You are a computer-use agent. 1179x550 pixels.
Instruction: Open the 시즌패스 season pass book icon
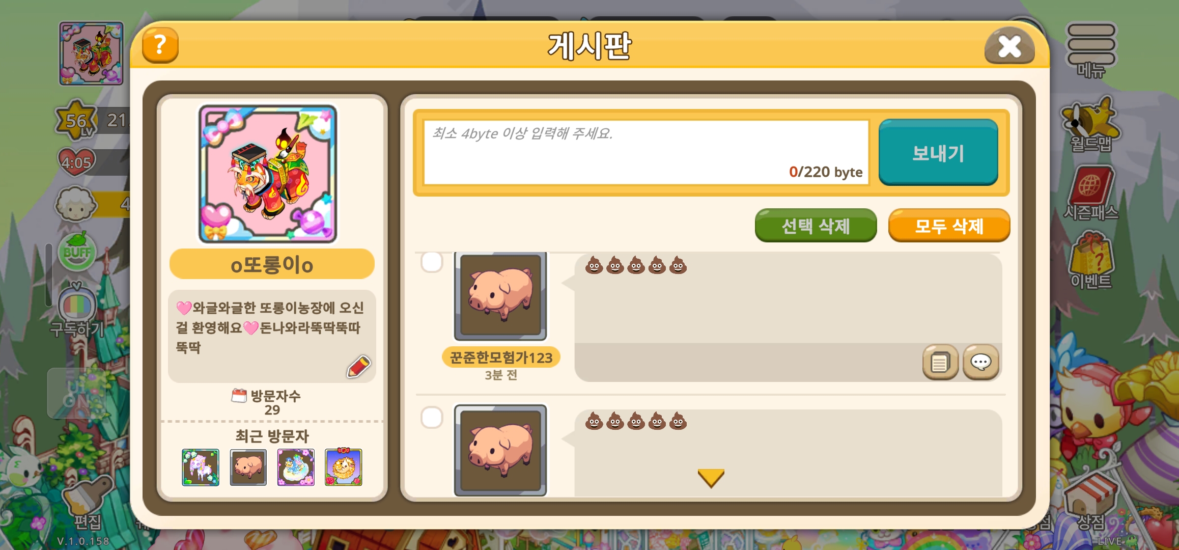point(1091,193)
